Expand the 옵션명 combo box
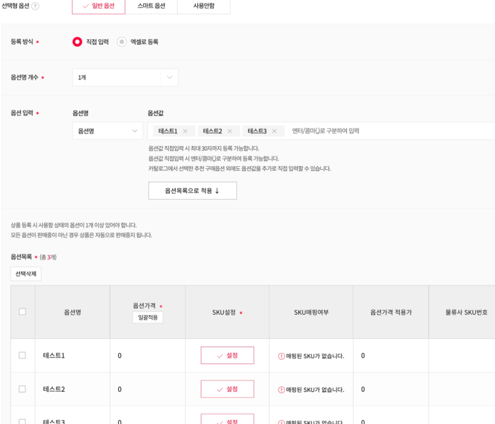 pyautogui.click(x=108, y=131)
